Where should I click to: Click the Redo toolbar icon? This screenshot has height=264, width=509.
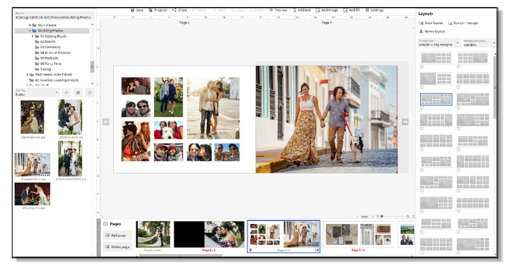219,10
